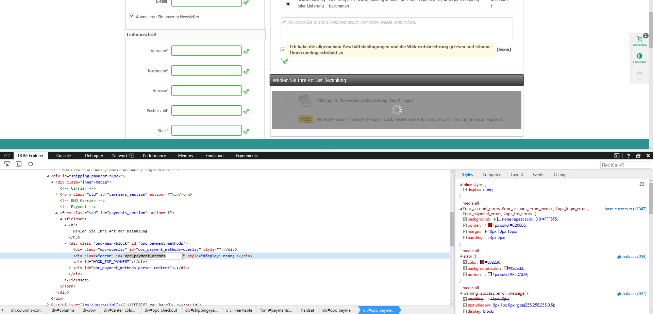653x314 pixels.
Task: Expand the margin shorthand property values
Action: coord(486,231)
